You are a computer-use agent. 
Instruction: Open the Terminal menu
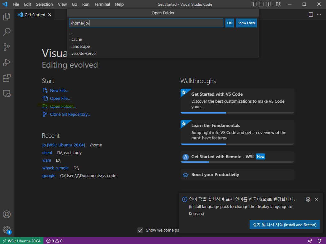pos(102,4)
